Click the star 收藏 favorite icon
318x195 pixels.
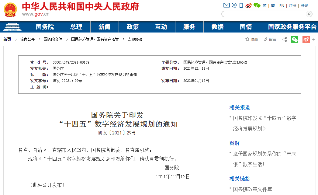point(251,39)
